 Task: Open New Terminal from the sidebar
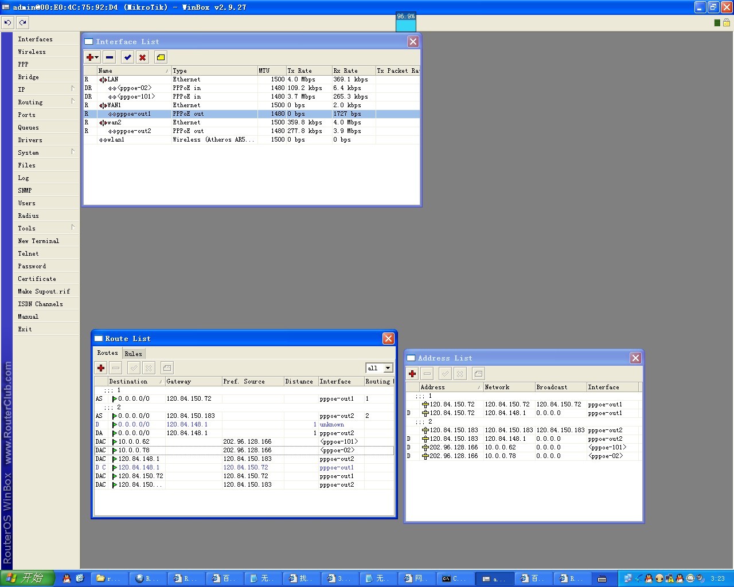(46, 241)
